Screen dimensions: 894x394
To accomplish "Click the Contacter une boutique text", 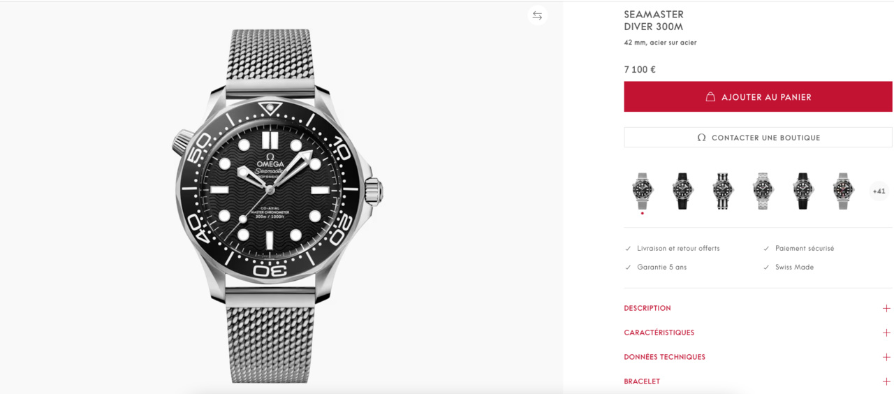I will click(765, 138).
